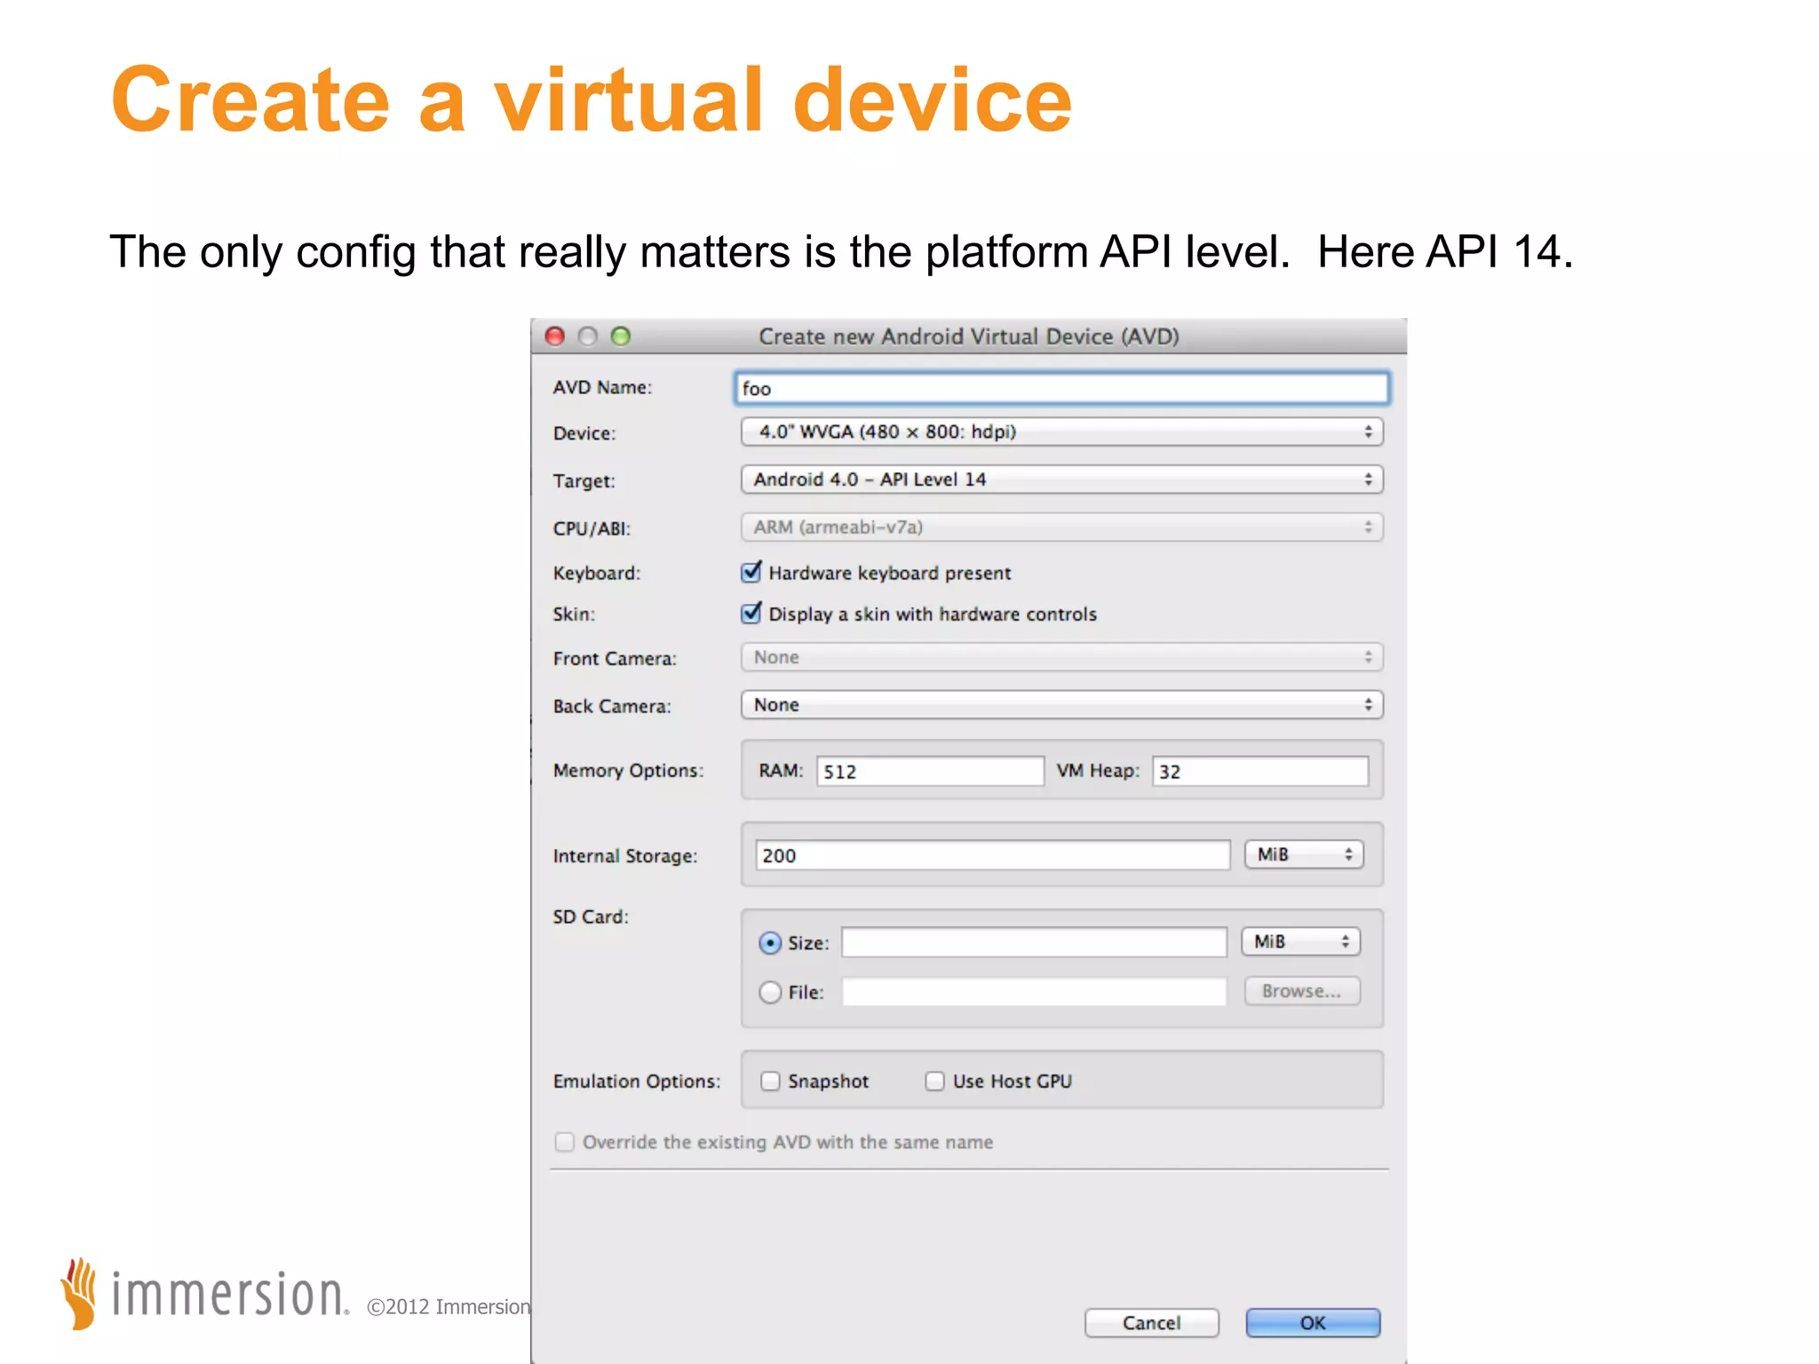Open the Back Camera dropdown
Image resolution: width=1819 pixels, height=1364 pixels.
pyautogui.click(x=1061, y=705)
